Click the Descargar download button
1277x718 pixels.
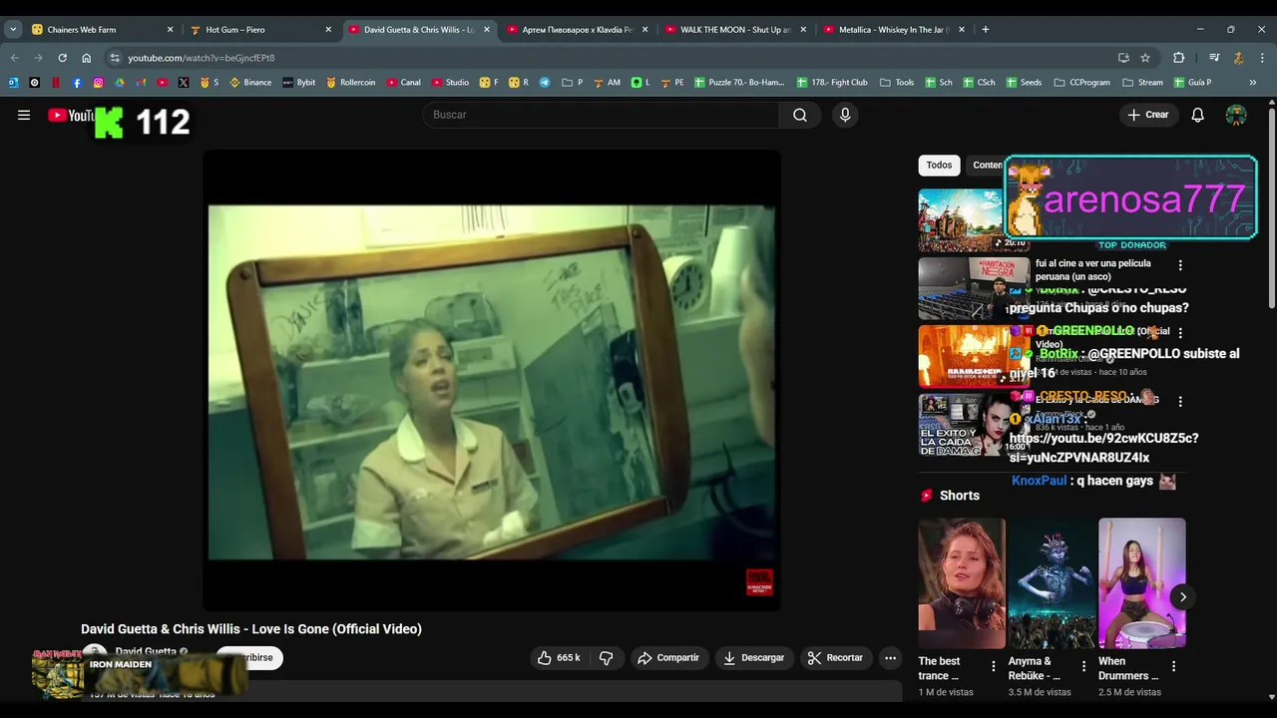click(x=754, y=658)
